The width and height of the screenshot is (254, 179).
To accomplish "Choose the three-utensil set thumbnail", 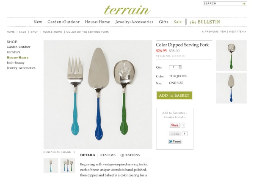I will (x=68, y=165).
